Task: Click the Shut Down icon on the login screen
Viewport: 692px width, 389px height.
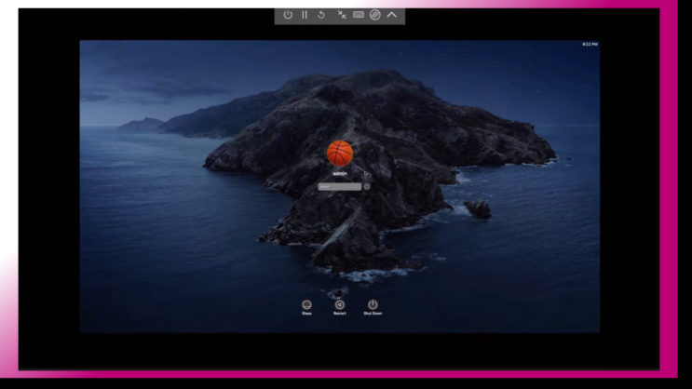Action: click(373, 303)
